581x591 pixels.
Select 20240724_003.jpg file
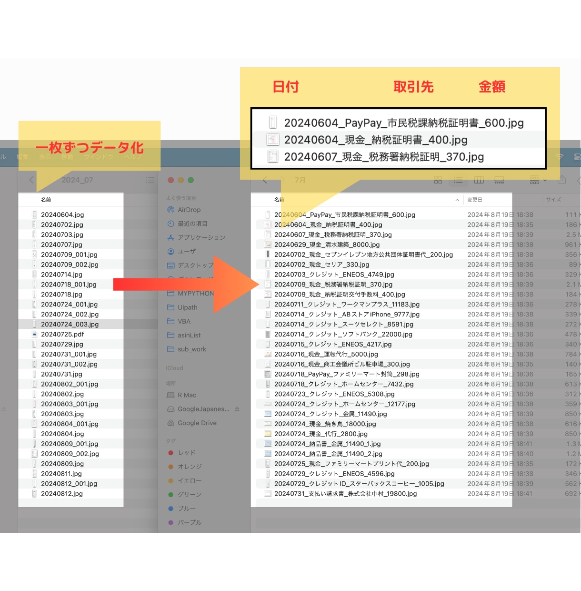click(70, 324)
